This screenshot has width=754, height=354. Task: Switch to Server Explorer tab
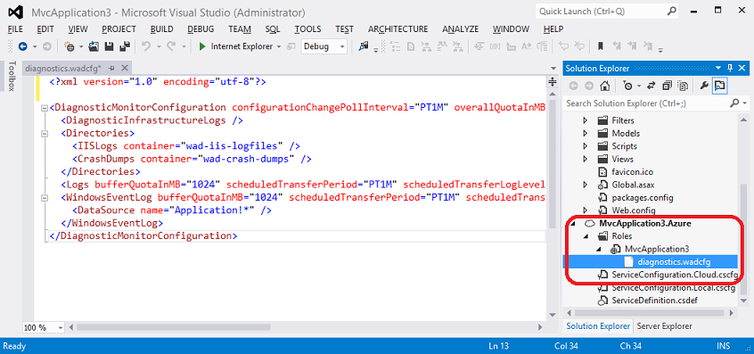(x=665, y=326)
